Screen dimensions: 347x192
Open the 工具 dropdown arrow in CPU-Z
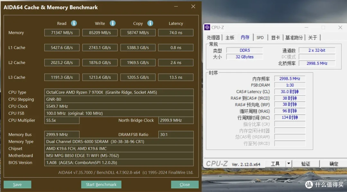(x=289, y=164)
